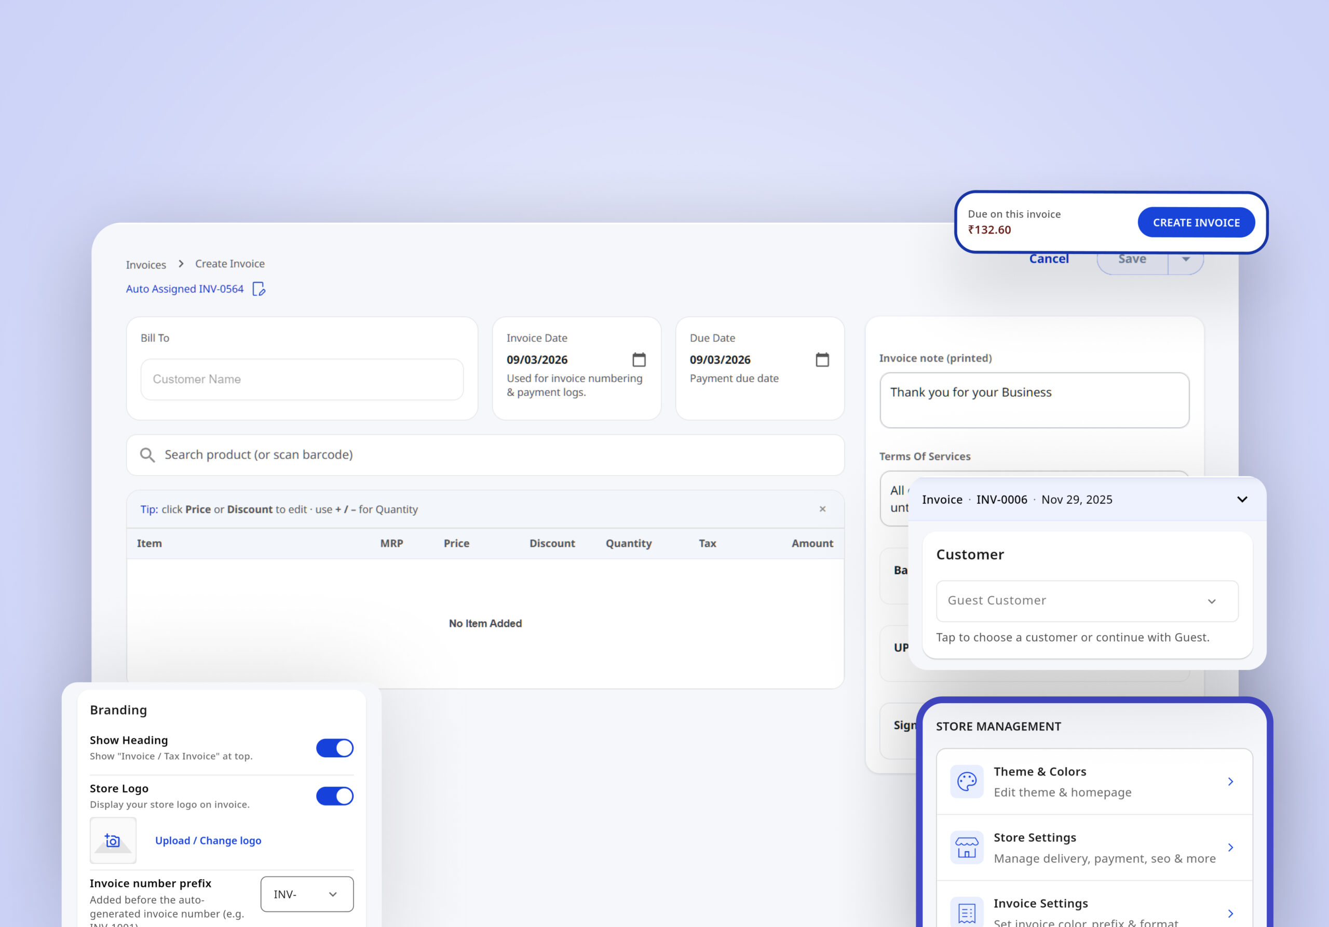Go to the Invoices breadcrumb
This screenshot has height=927, width=1329.
pos(146,265)
